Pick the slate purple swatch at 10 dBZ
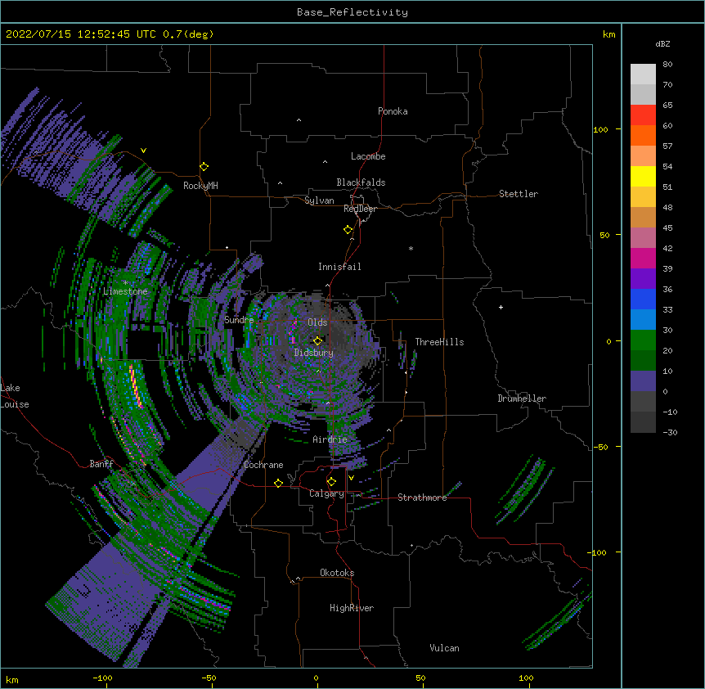Viewport: 705px width, 689px height. [x=643, y=381]
